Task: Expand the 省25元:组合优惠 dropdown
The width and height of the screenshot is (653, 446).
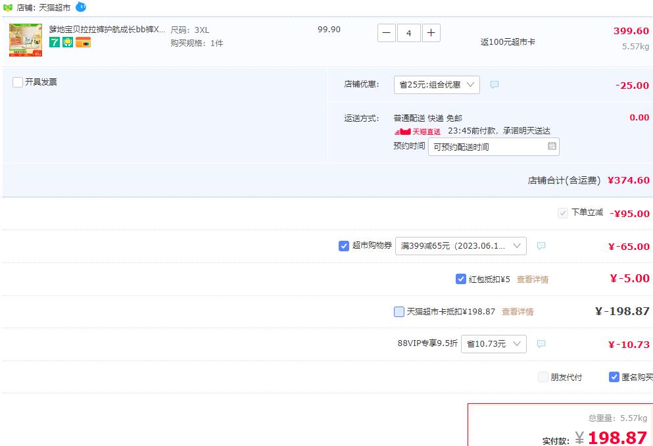Action: [x=437, y=85]
